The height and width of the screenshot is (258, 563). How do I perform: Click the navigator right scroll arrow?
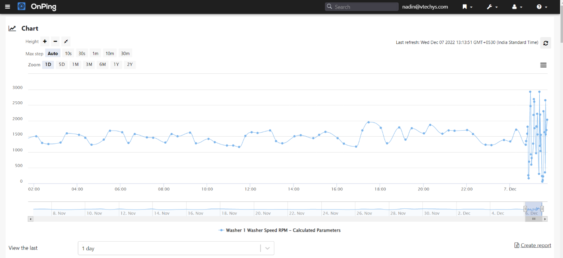(x=545, y=219)
